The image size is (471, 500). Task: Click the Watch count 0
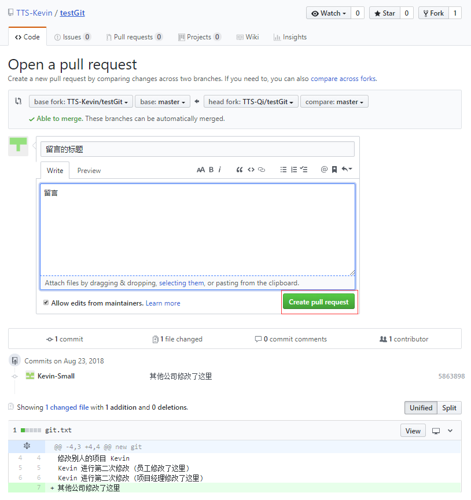pyautogui.click(x=358, y=13)
